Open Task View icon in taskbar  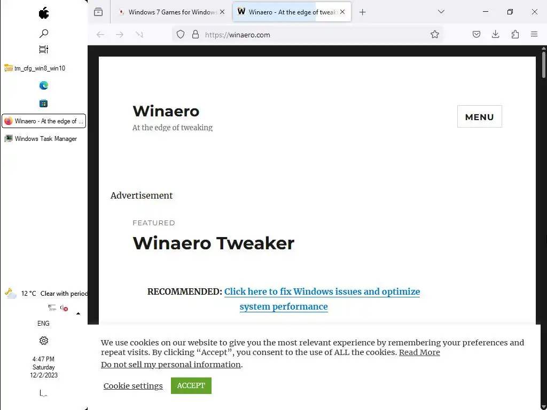click(x=44, y=50)
